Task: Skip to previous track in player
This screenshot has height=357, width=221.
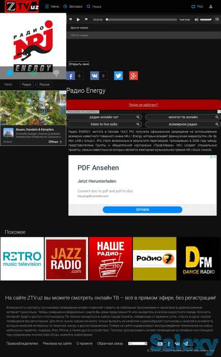Action: click(70, 19)
